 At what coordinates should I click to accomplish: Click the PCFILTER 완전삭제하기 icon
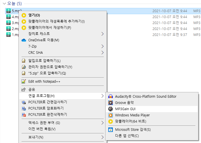(x=24, y=115)
